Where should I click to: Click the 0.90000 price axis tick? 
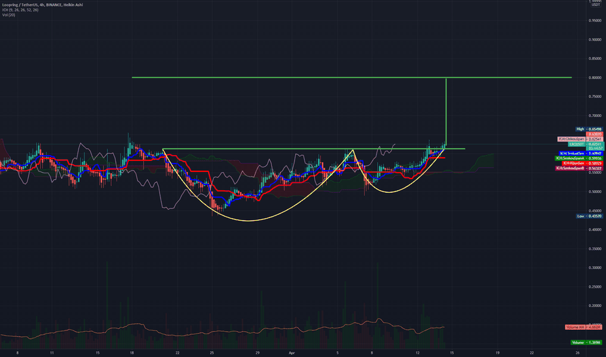pyautogui.click(x=595, y=40)
